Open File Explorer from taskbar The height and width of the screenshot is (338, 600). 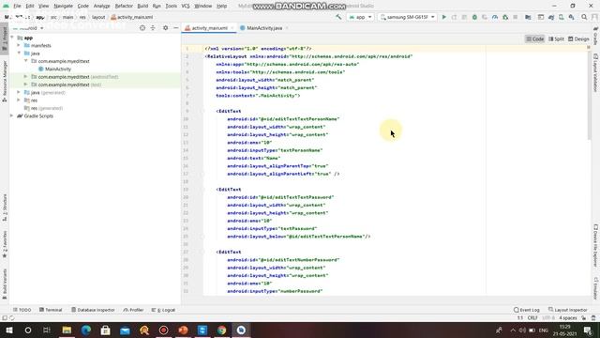coord(67,330)
